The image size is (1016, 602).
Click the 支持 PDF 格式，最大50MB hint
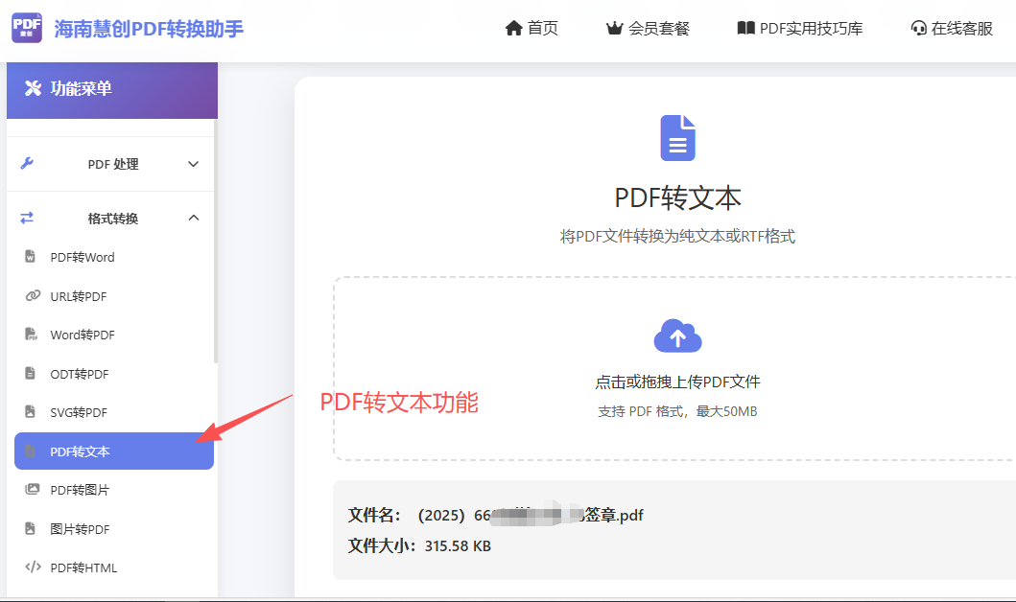[x=677, y=411]
